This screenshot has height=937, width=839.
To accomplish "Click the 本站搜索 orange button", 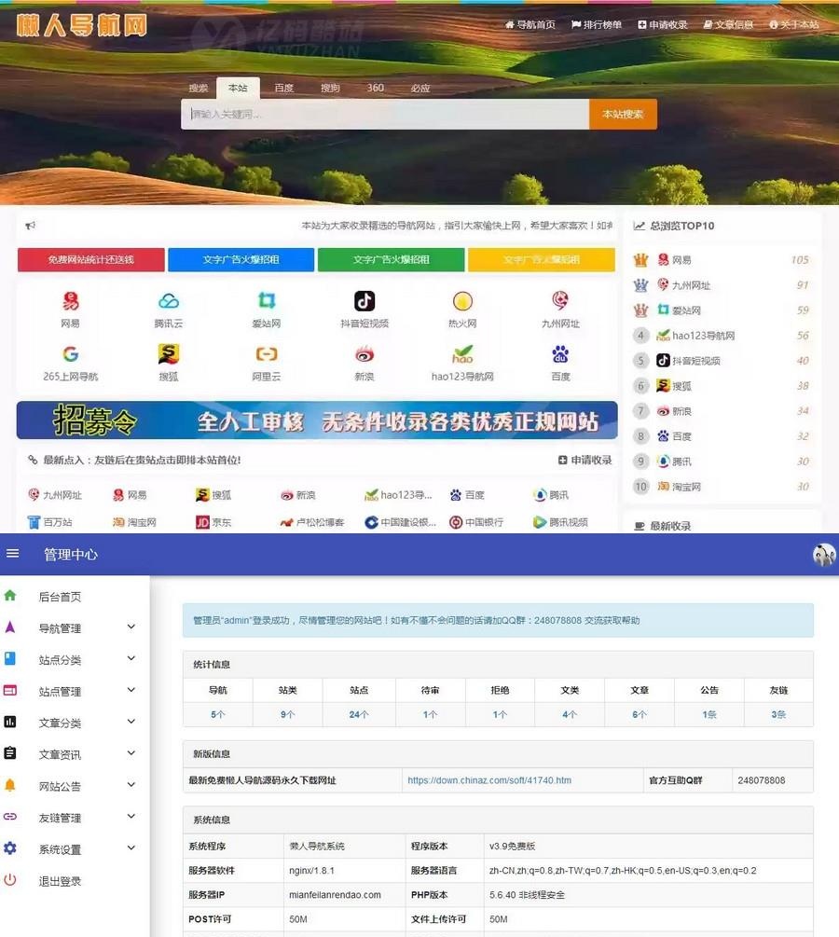I will point(623,114).
